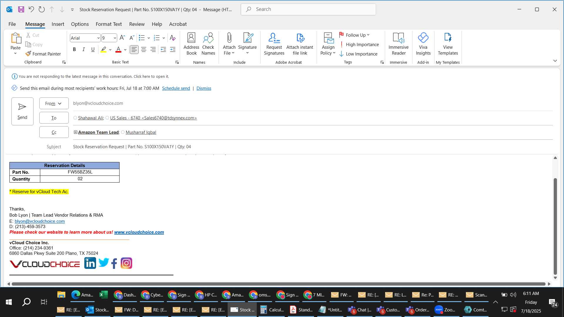Open the font size dropdown

pyautogui.click(x=115, y=38)
